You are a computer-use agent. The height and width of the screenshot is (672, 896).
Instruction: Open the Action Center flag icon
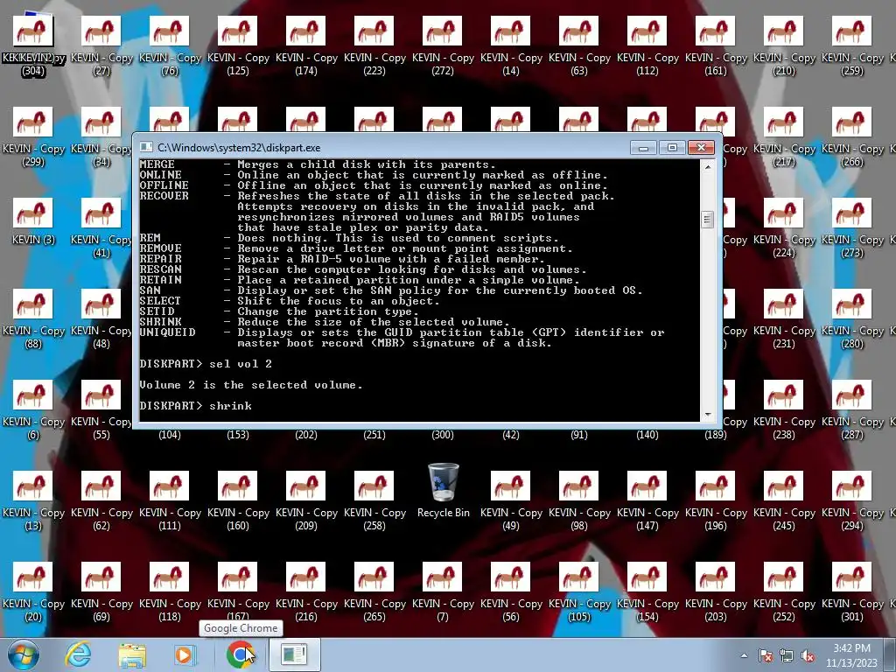[x=766, y=656]
